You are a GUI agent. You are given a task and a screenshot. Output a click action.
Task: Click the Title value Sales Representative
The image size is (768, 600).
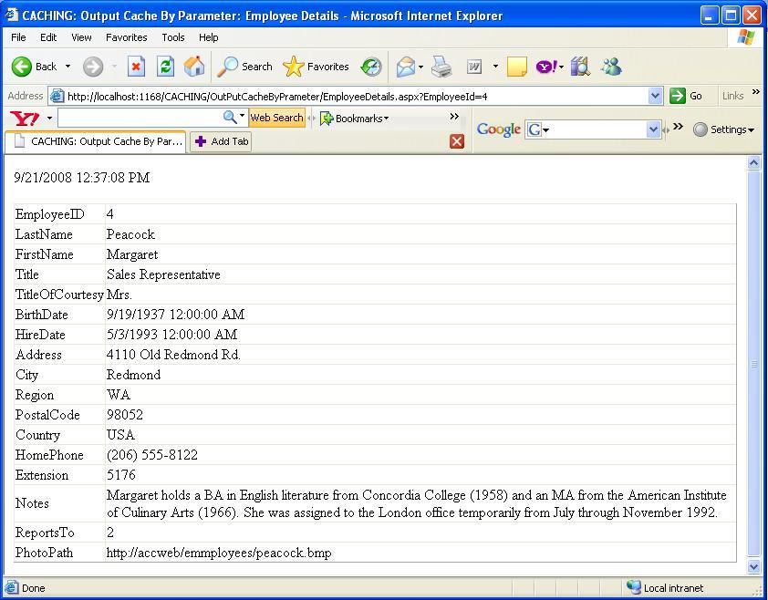163,274
